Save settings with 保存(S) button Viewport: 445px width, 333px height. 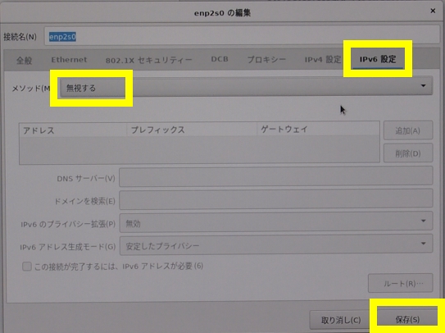(407, 319)
